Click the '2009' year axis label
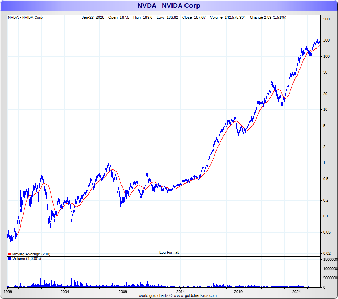This screenshot has width=338, height=299. [123, 292]
